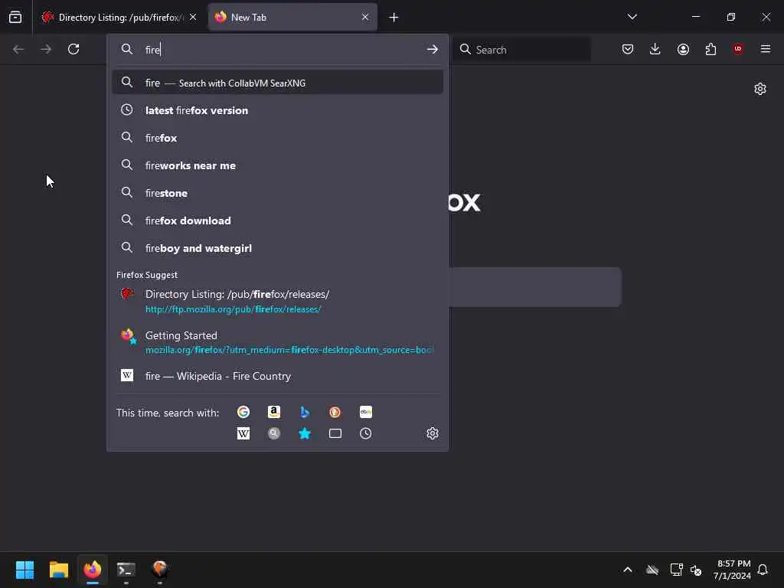Search open tabs using the tab icon
Image resolution: width=784 pixels, height=588 pixels.
click(335, 433)
